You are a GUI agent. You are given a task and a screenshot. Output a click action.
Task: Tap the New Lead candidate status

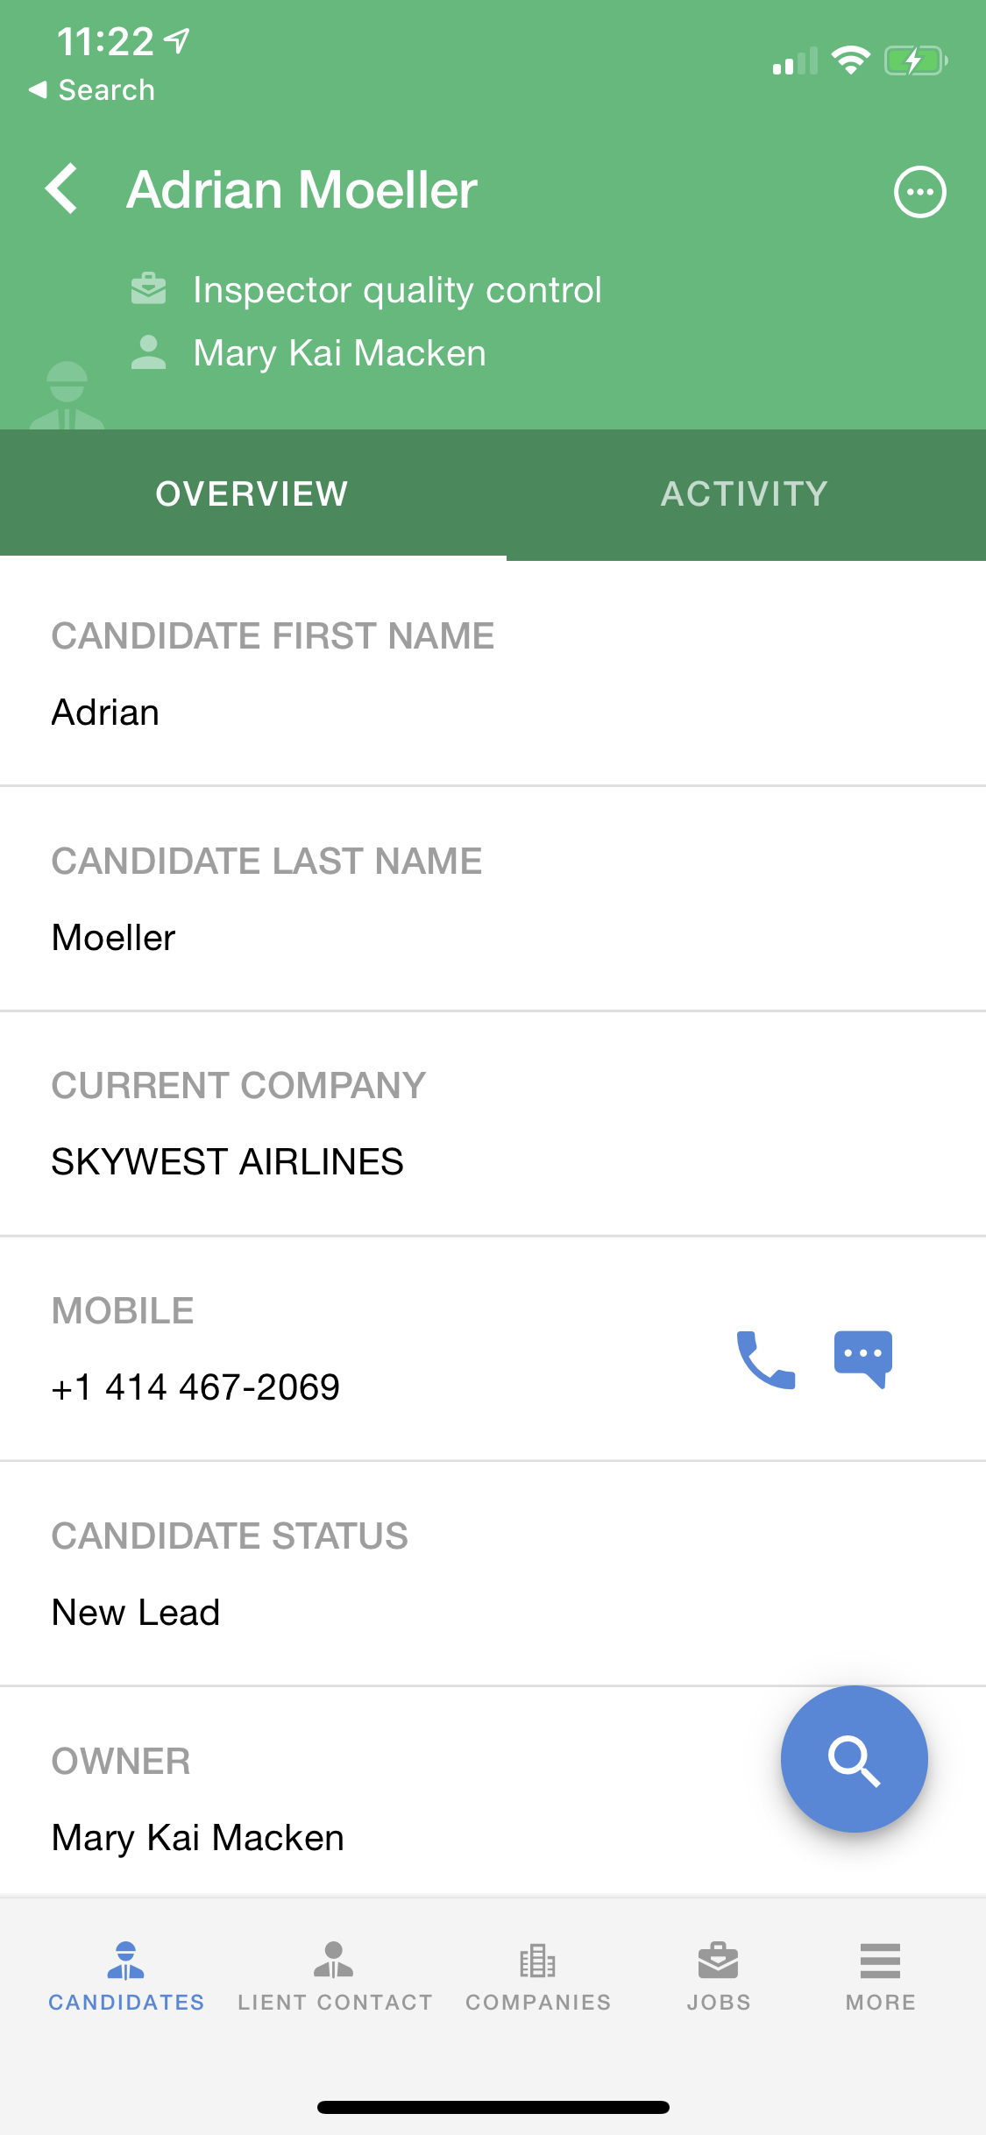click(136, 1613)
